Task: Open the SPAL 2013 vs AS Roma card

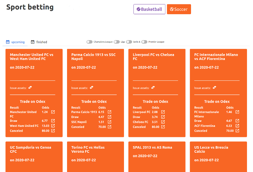Action: [157, 157]
